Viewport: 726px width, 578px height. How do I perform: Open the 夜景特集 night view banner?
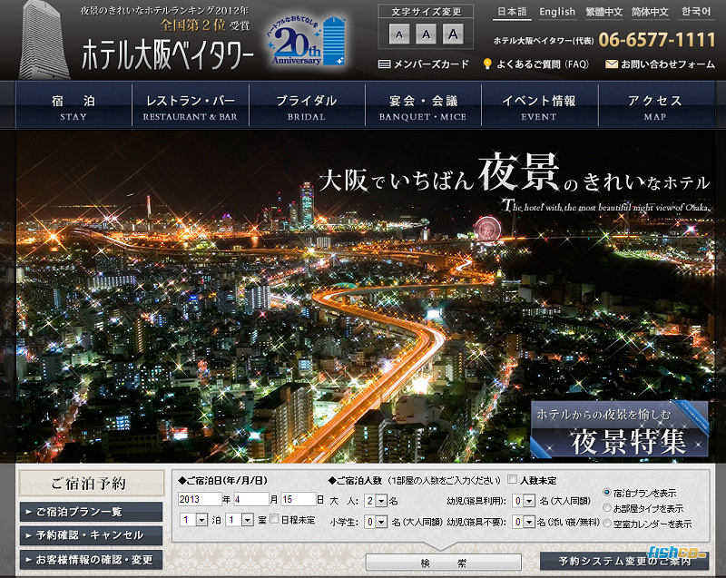point(619,429)
